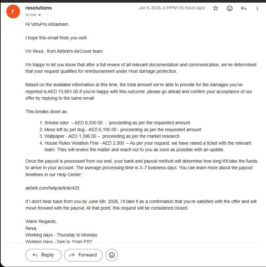
Task: Open the three-dot more options menu
Action: click(257, 8)
